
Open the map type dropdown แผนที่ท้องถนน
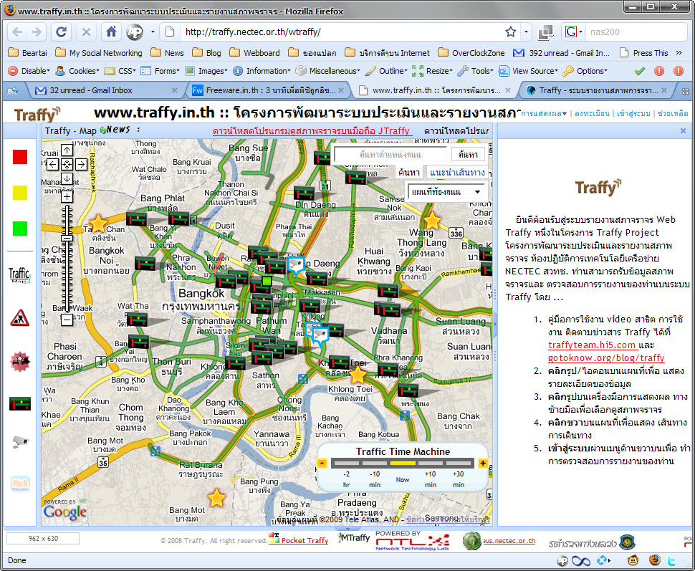point(446,192)
